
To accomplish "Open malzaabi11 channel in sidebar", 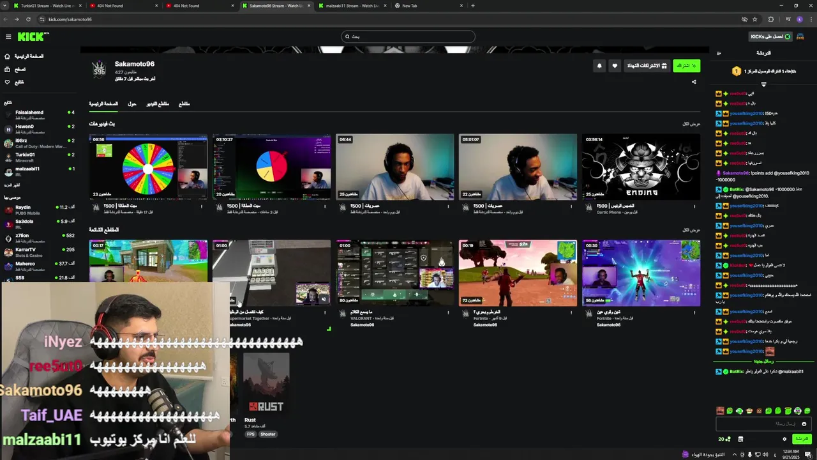I will tap(40, 171).
